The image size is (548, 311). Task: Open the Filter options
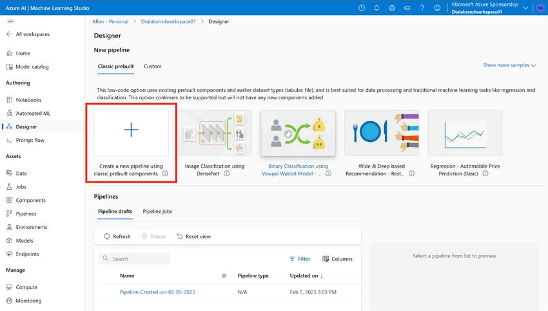(x=300, y=259)
